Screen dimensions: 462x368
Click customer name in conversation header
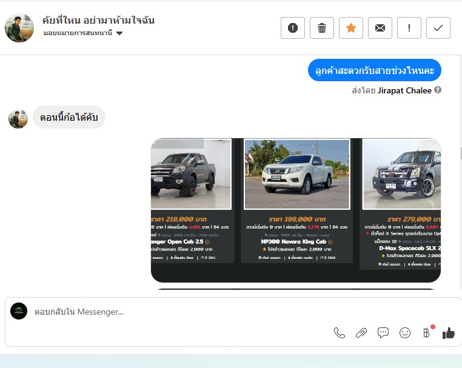click(x=98, y=20)
